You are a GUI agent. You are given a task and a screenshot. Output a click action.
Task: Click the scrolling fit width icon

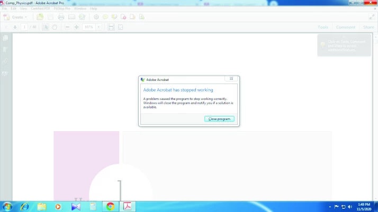pyautogui.click(x=111, y=27)
